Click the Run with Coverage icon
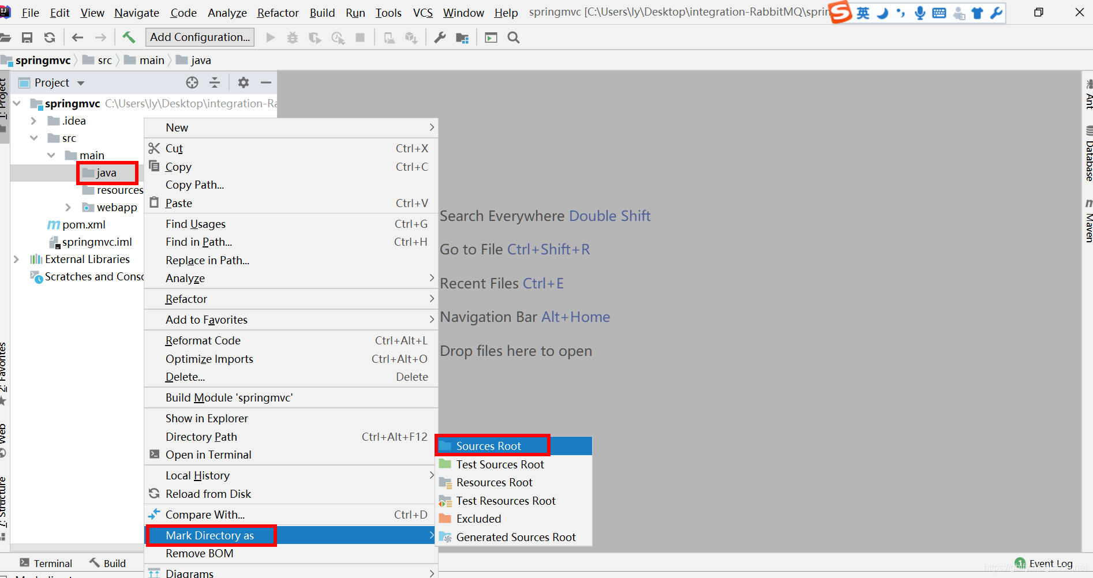This screenshot has width=1093, height=578. click(x=315, y=37)
